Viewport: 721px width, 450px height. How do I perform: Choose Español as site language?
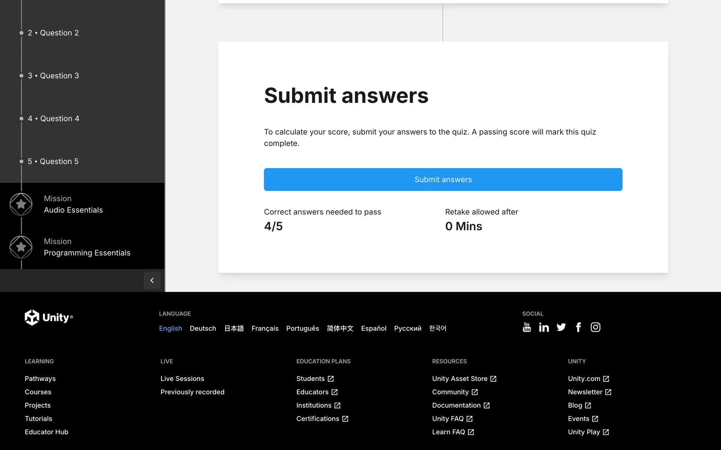(x=373, y=328)
